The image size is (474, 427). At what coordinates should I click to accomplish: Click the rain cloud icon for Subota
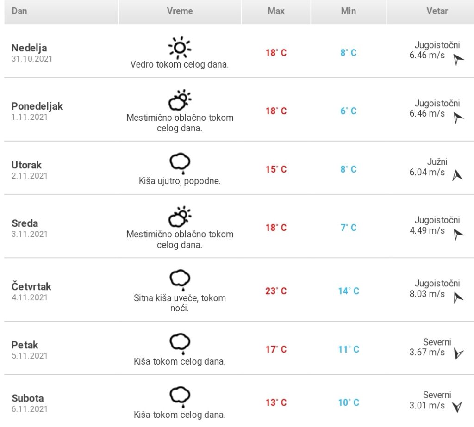coord(180,397)
